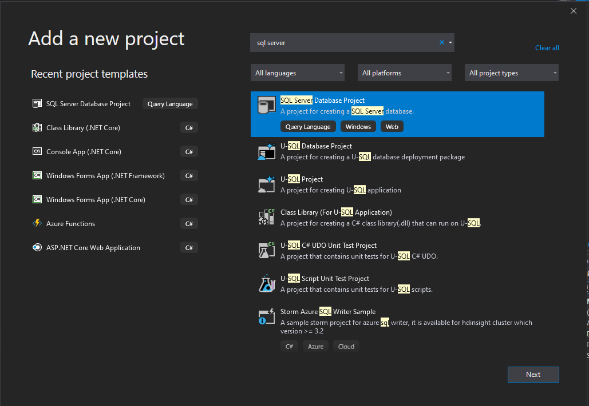Screen dimensions: 589x406
Task: Click the Next button
Action: click(x=533, y=375)
